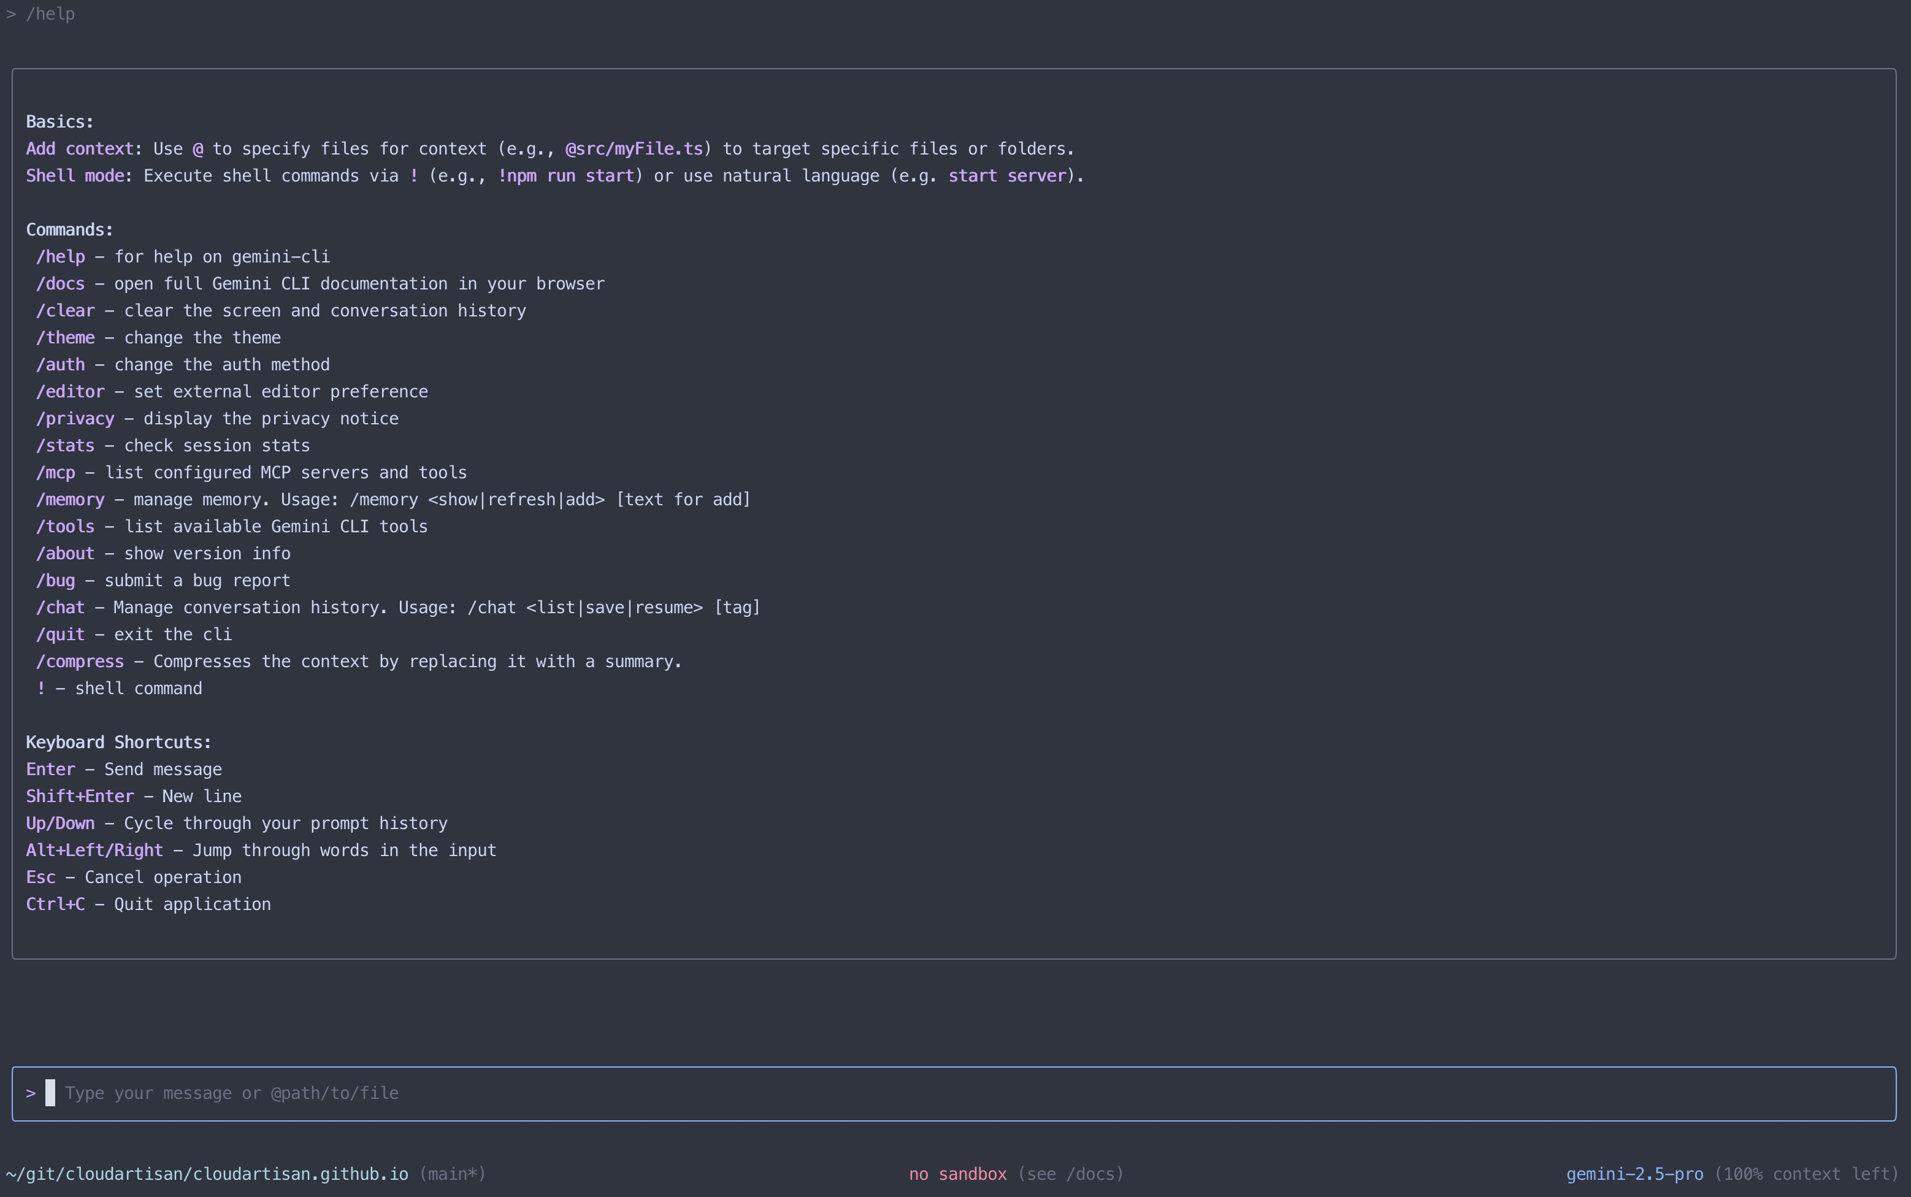Click the '(100% context left)' indicator

tap(1807, 1173)
